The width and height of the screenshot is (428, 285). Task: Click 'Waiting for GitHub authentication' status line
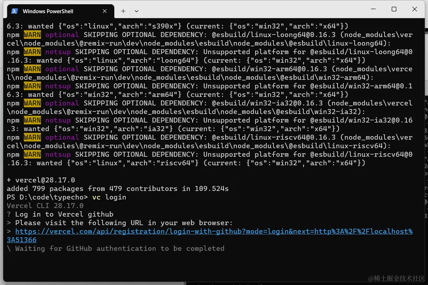pyautogui.click(x=116, y=249)
